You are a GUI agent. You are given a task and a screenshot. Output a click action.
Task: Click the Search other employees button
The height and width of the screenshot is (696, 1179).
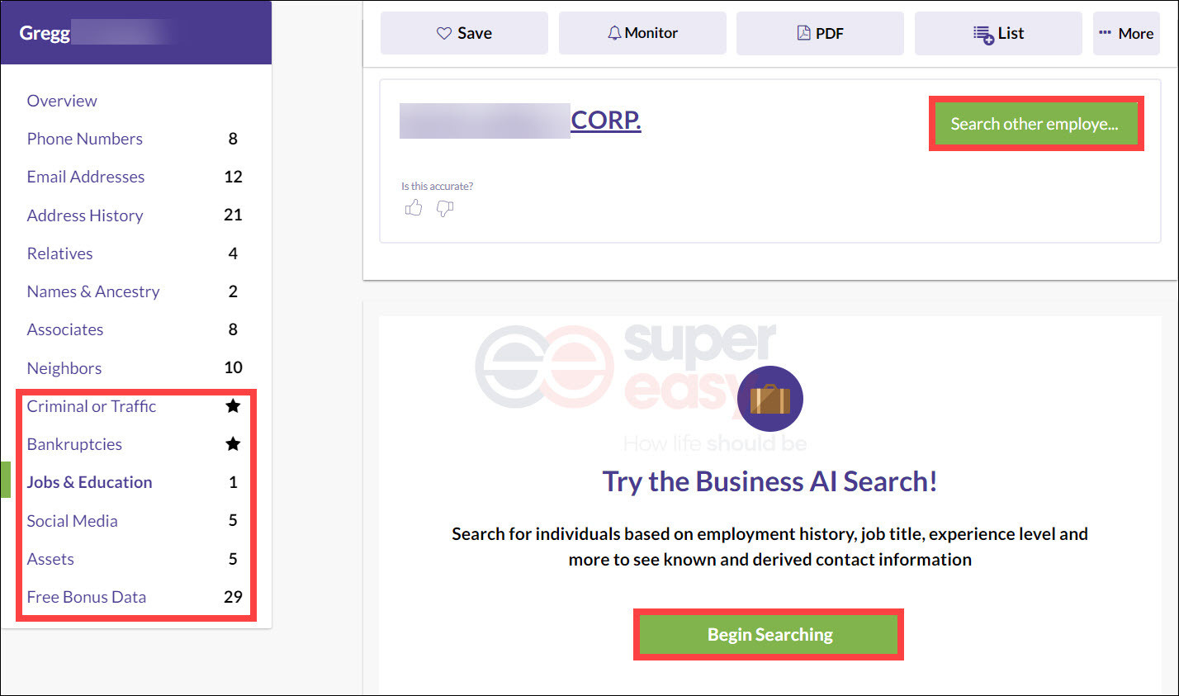pos(1036,124)
